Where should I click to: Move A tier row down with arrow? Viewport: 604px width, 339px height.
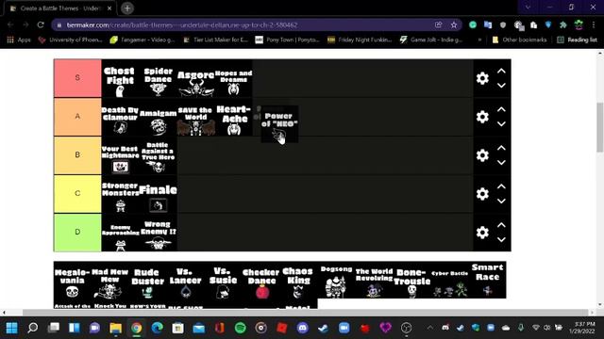(501, 123)
